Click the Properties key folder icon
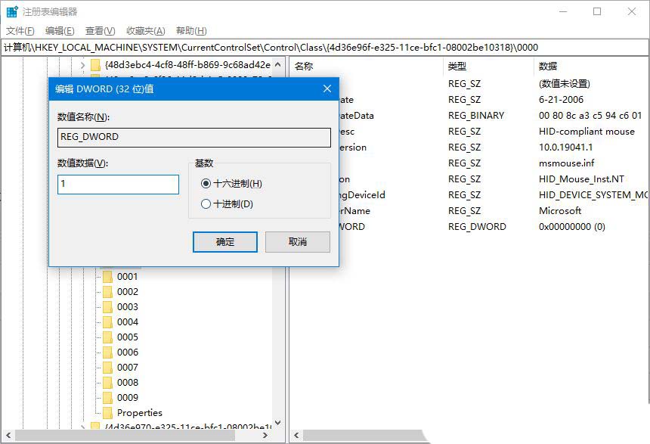 pos(108,413)
